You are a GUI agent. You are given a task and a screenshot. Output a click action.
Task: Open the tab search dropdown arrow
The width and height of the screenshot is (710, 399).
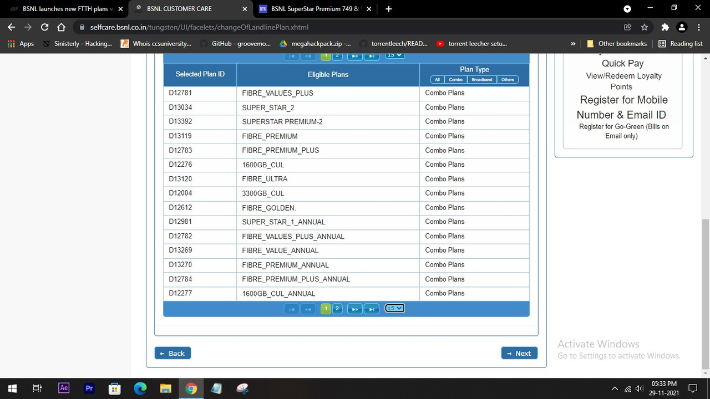pyautogui.click(x=627, y=9)
